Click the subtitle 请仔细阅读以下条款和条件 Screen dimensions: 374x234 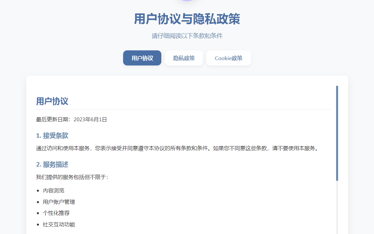[x=187, y=35]
